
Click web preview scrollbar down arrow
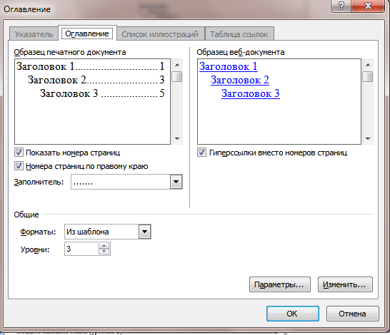(368, 138)
